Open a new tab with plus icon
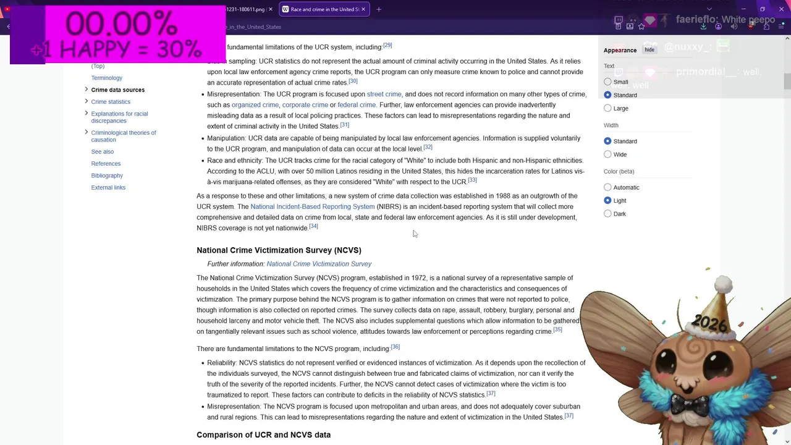791x445 pixels. coord(379,9)
